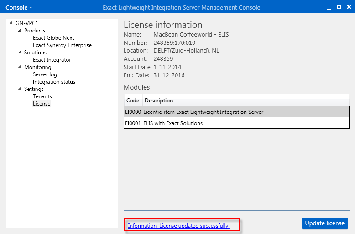Click start date 1-11-2014

tap(167, 67)
